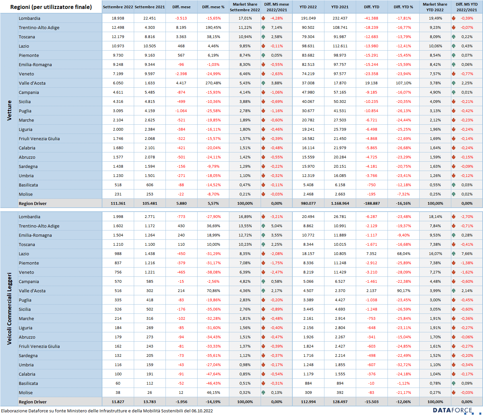The image size is (483, 415).
Task: Click the DATAFORCE logo
Action: [457, 411]
